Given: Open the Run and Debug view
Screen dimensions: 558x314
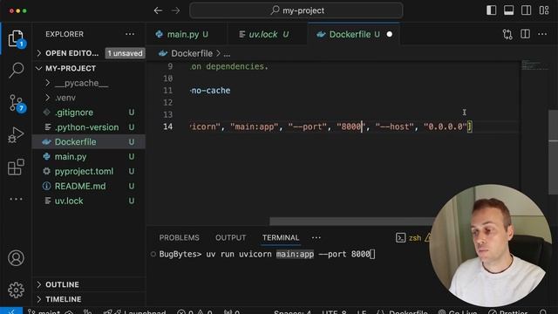Looking at the screenshot, I should (x=16, y=135).
